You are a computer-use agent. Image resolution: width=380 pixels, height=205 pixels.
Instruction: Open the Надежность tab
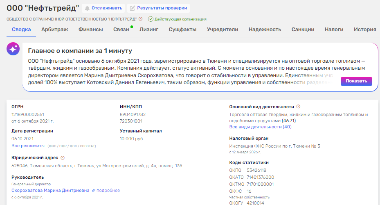[x=265, y=30]
